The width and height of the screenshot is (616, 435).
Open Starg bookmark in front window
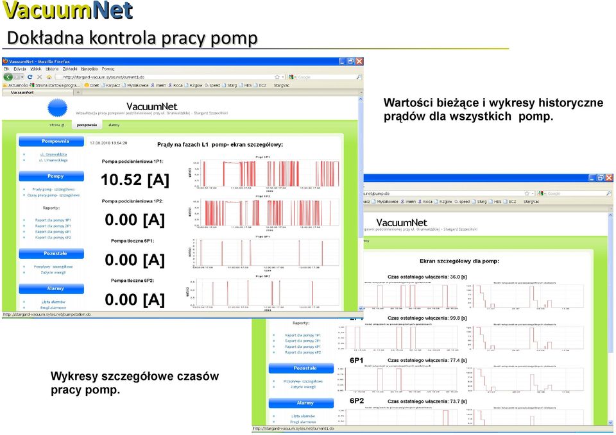coord(230,85)
